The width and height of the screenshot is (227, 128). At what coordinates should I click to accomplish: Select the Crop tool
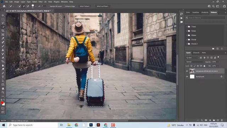click(x=3, y=31)
